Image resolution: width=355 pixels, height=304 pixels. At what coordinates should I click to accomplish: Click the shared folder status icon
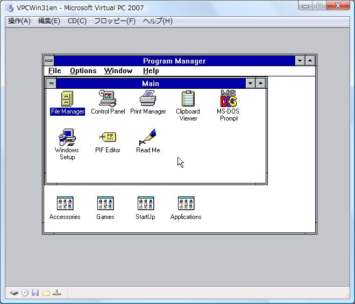click(x=46, y=293)
